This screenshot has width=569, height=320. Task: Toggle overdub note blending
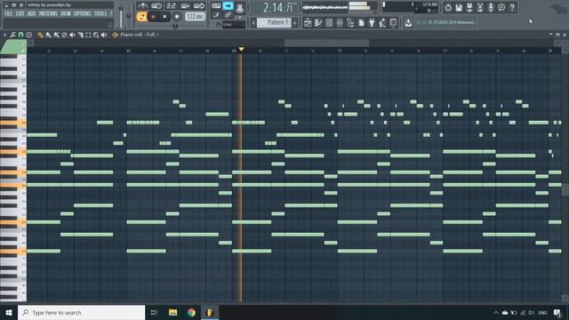(x=185, y=6)
